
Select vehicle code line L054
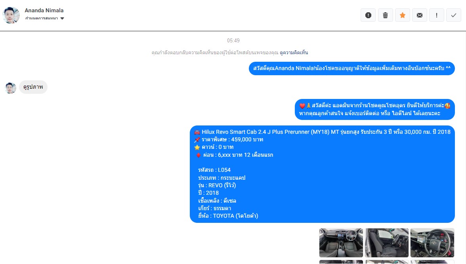(214, 170)
